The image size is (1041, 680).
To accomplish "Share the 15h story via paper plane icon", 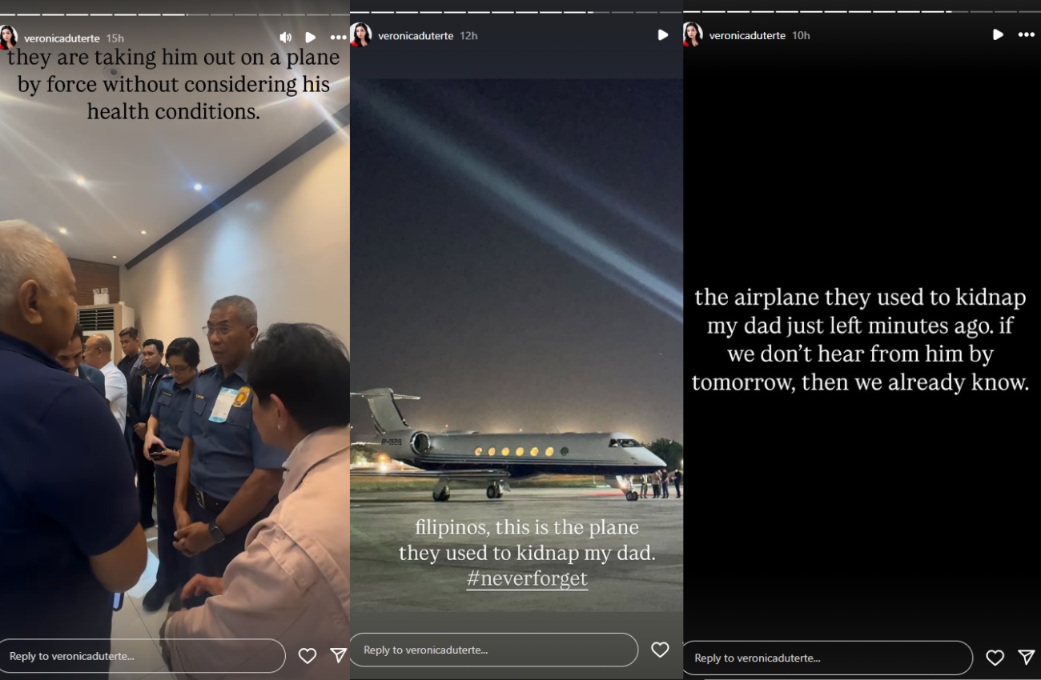I will pos(339,656).
